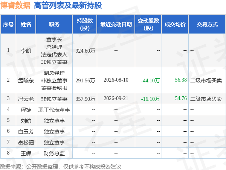This screenshot has width=226, height=170.
Task: Select the 财务总监 cell for 王辉
Action: pyautogui.click(x=54, y=153)
